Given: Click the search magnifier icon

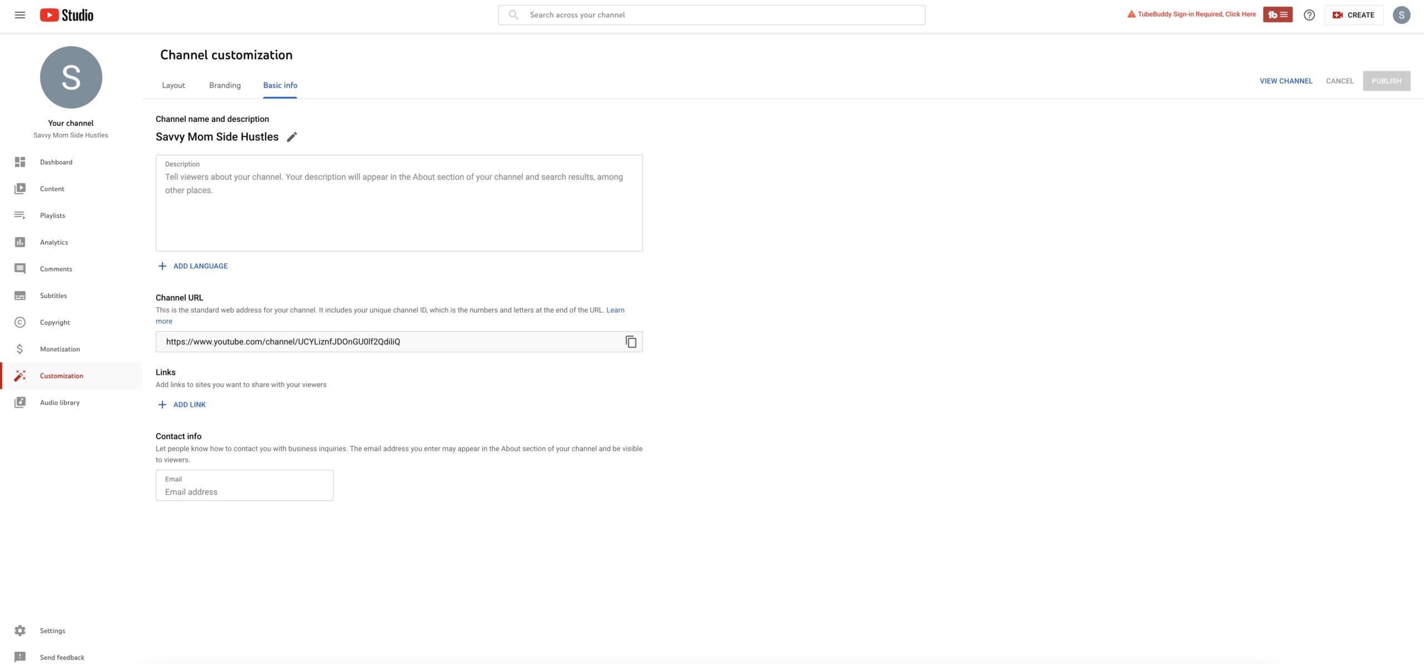Looking at the screenshot, I should coord(513,15).
